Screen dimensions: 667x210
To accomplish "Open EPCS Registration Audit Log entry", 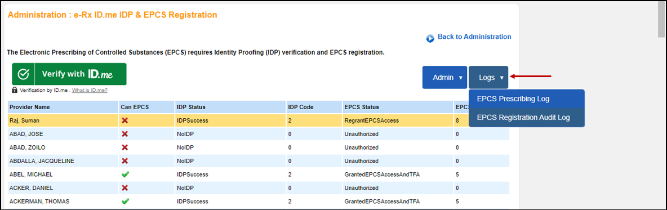I will pyautogui.click(x=527, y=118).
